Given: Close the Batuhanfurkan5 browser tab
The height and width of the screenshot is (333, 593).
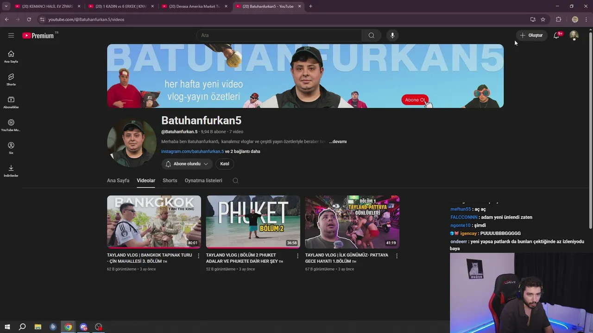Looking at the screenshot, I should tap(299, 6).
